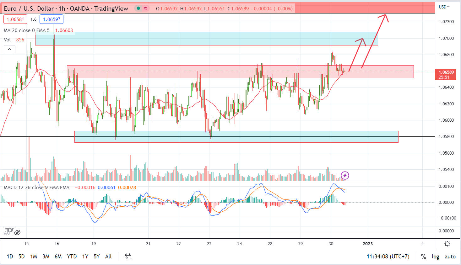Select the 5Y time range
This screenshot has height=265, width=461.
tap(97, 257)
